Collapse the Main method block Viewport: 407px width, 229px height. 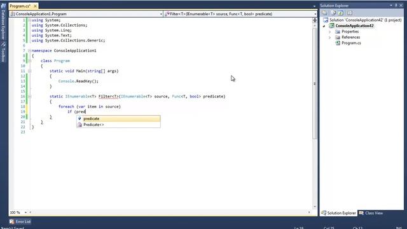tap(29, 71)
